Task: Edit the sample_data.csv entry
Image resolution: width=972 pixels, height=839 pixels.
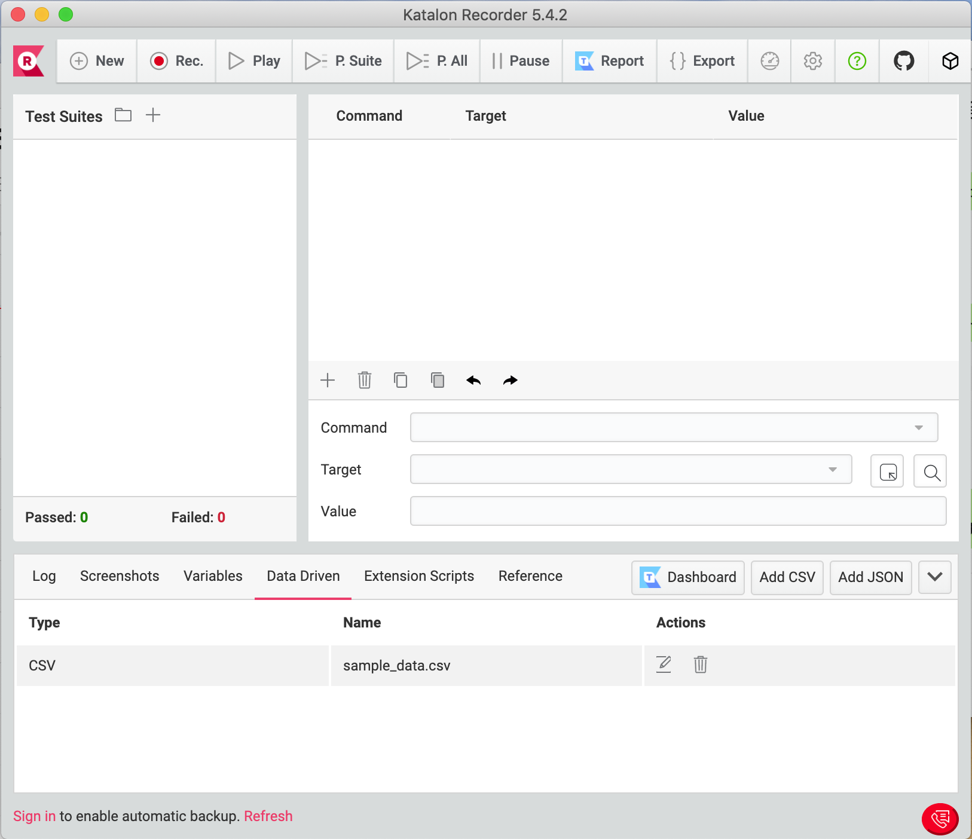Action: tap(664, 665)
